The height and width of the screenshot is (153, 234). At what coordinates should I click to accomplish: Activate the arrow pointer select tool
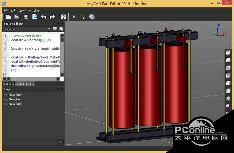[x=74, y=17]
